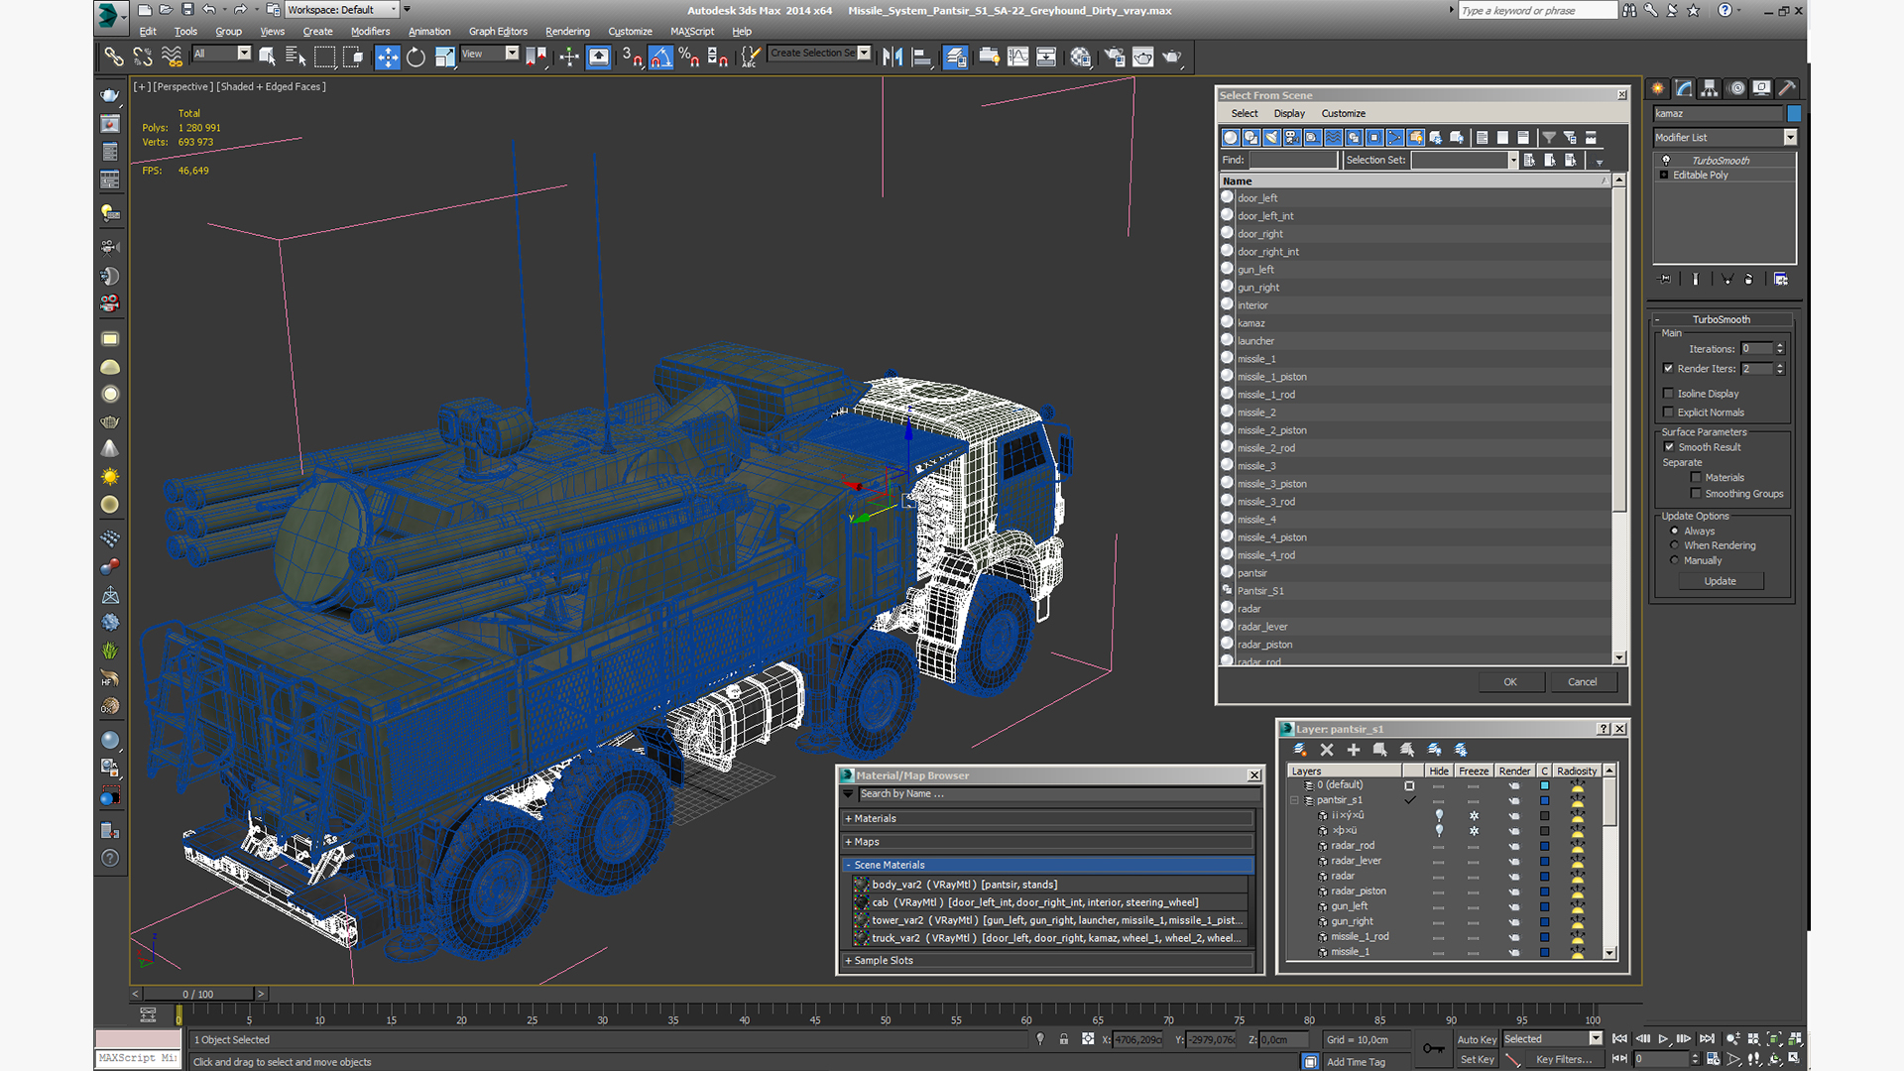Switch to the Create command panel tab

pos(1658,88)
